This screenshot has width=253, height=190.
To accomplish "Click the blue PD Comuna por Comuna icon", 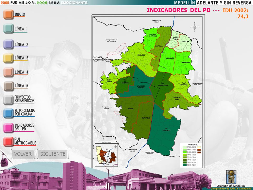I will point(8,113).
